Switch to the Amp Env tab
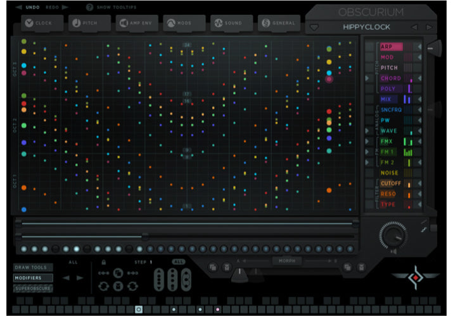 point(136,23)
